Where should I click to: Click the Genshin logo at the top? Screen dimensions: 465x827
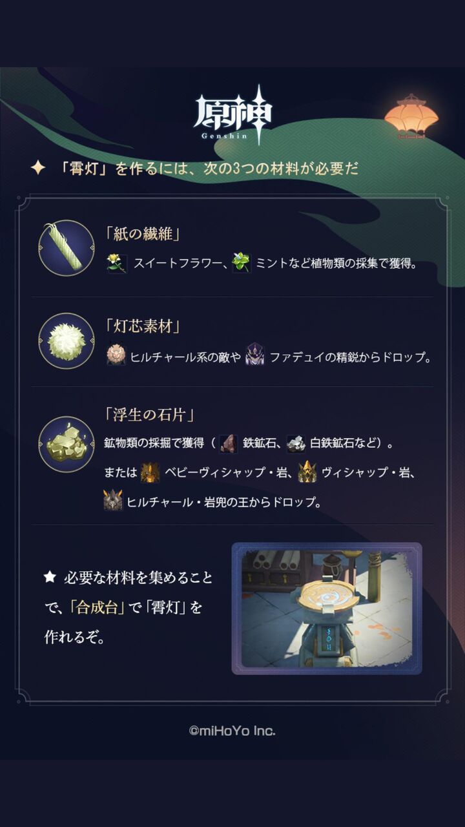pos(232,115)
